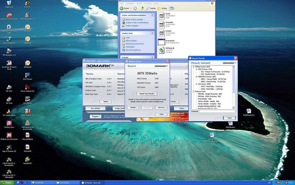The image size is (295, 185).
Task: Open the Extras menu in Explorer
Action: (x=156, y=3)
